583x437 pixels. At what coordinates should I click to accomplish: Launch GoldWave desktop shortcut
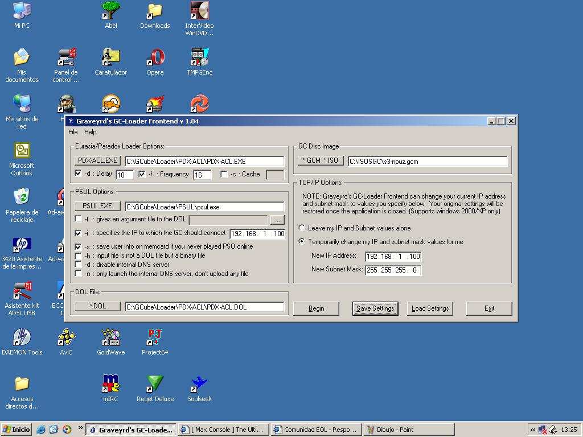[111, 342]
